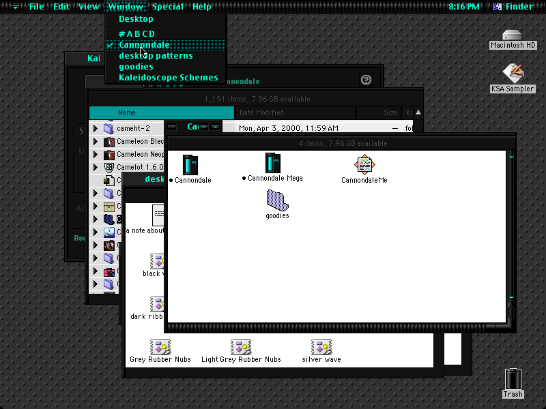
Task: Select the KSA Sampler desktop icon
Action: pos(513,74)
